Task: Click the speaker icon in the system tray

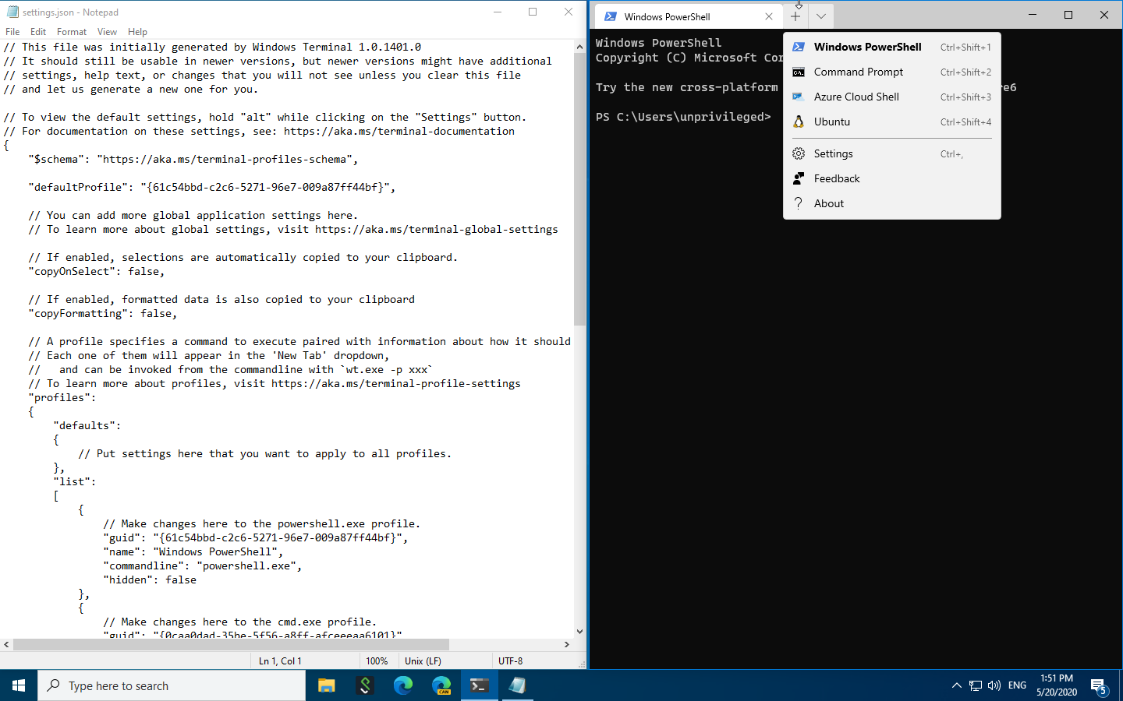Action: (994, 685)
